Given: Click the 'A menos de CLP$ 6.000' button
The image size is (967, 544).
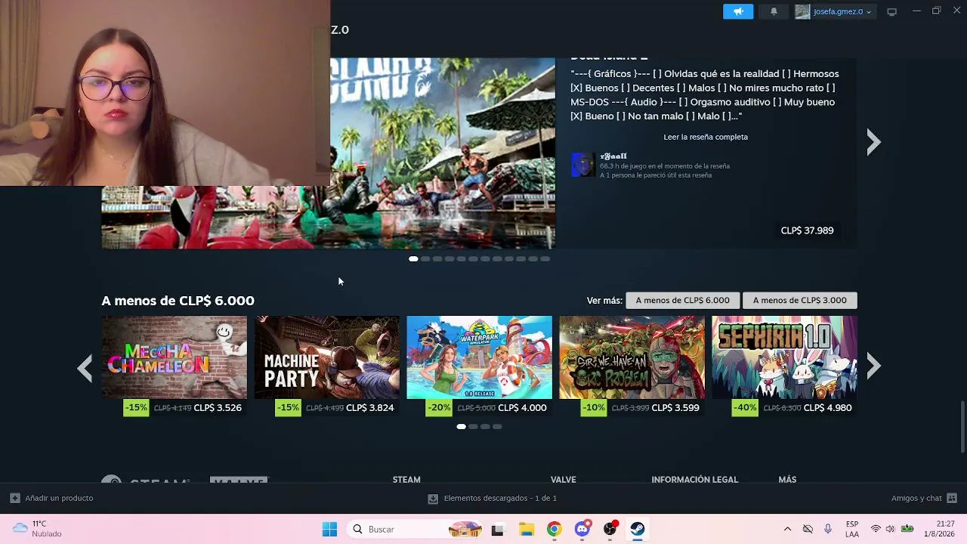Looking at the screenshot, I should [682, 300].
